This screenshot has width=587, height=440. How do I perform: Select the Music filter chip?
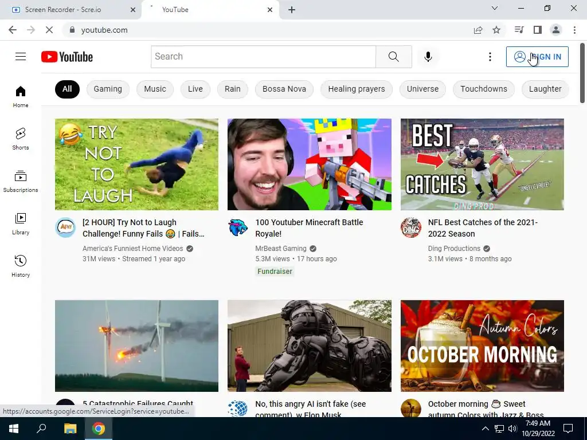tap(155, 89)
